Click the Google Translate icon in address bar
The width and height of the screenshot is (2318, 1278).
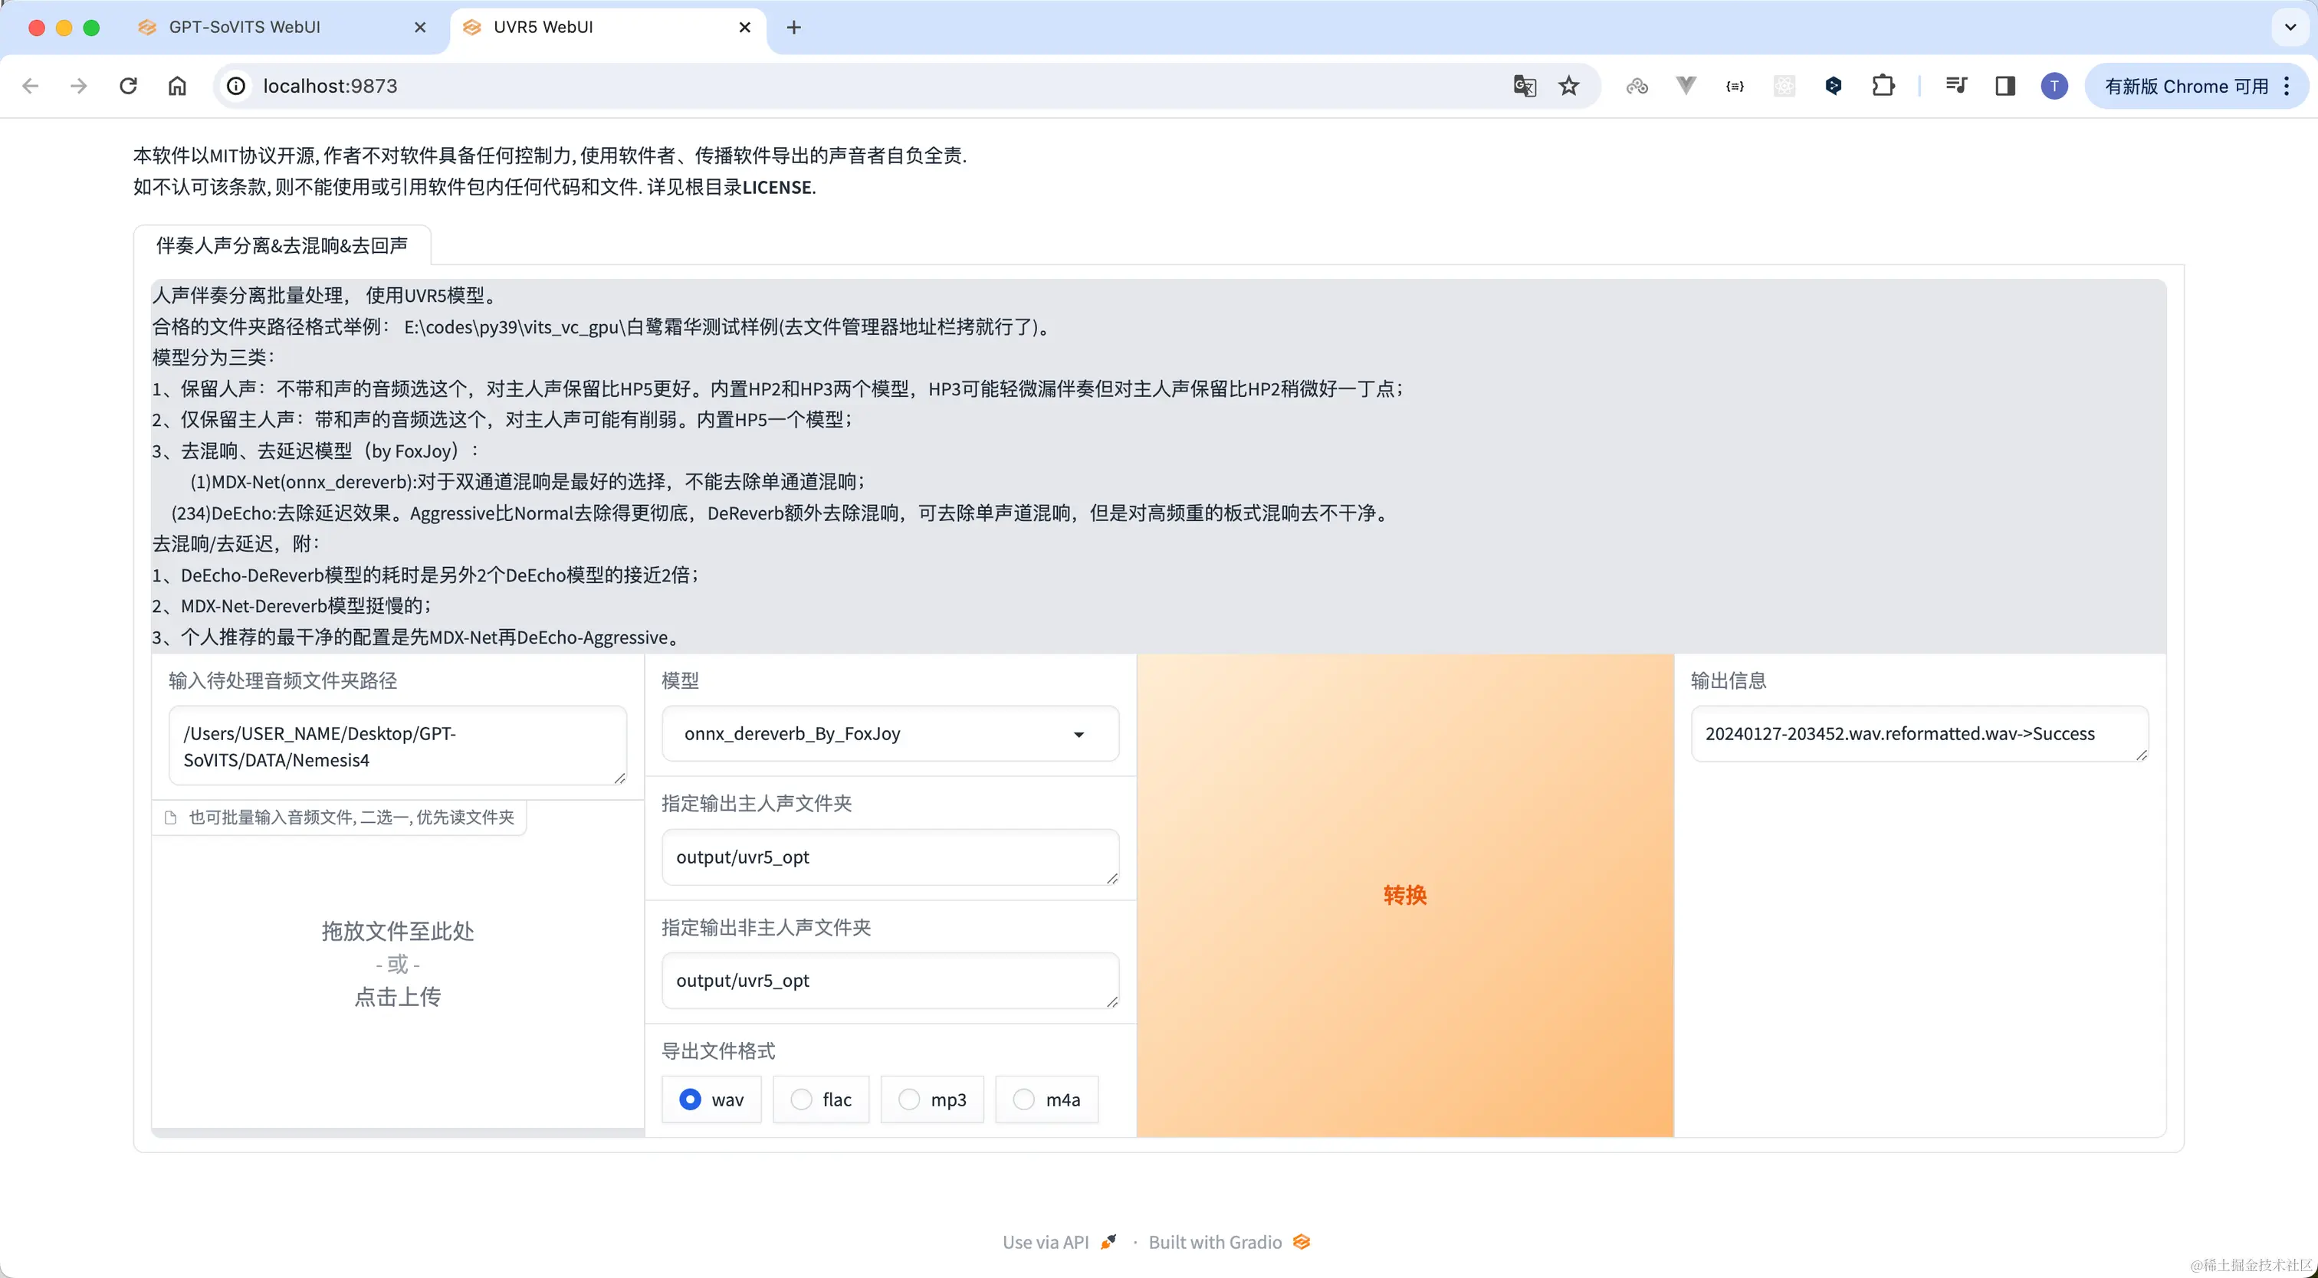tap(1525, 87)
